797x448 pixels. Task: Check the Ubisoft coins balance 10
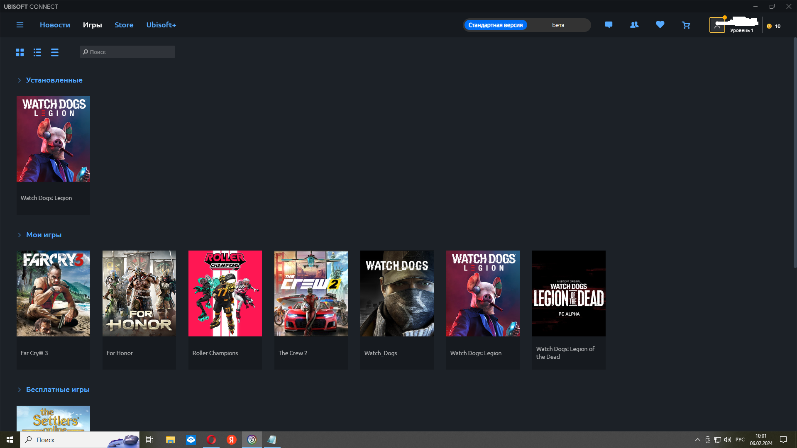pyautogui.click(x=774, y=26)
